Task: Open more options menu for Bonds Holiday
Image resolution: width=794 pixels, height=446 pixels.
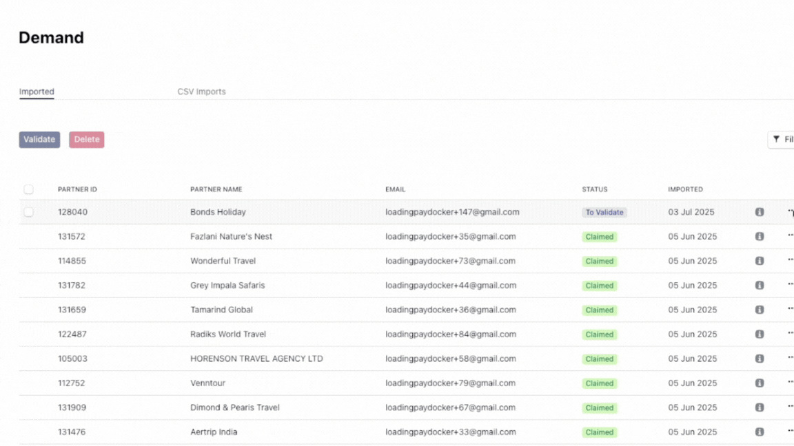Action: [790, 212]
